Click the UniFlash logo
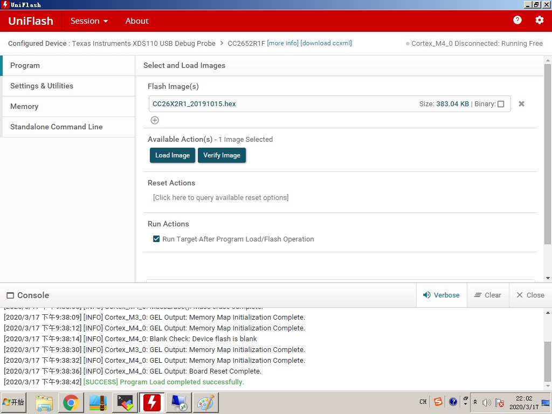The image size is (552, 414). click(x=31, y=21)
